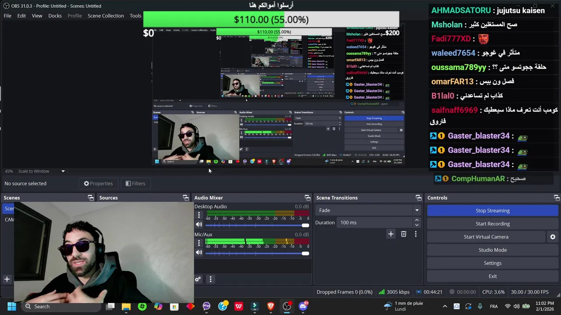This screenshot has height=315, width=561.
Task: Click the Exit button
Action: tap(493, 276)
